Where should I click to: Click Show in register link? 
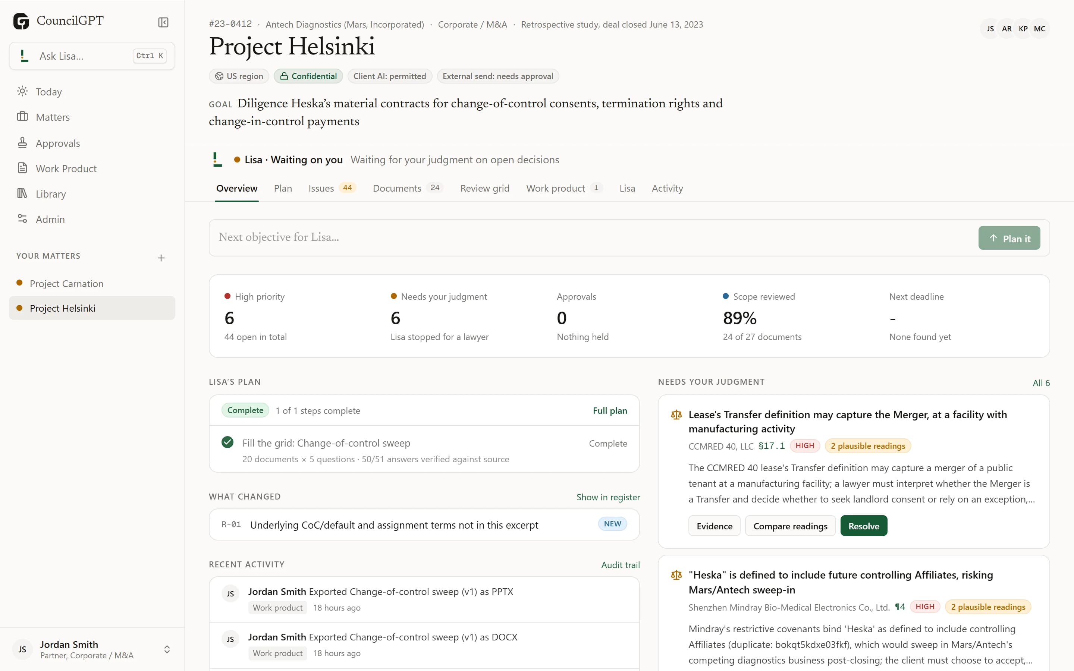(608, 497)
